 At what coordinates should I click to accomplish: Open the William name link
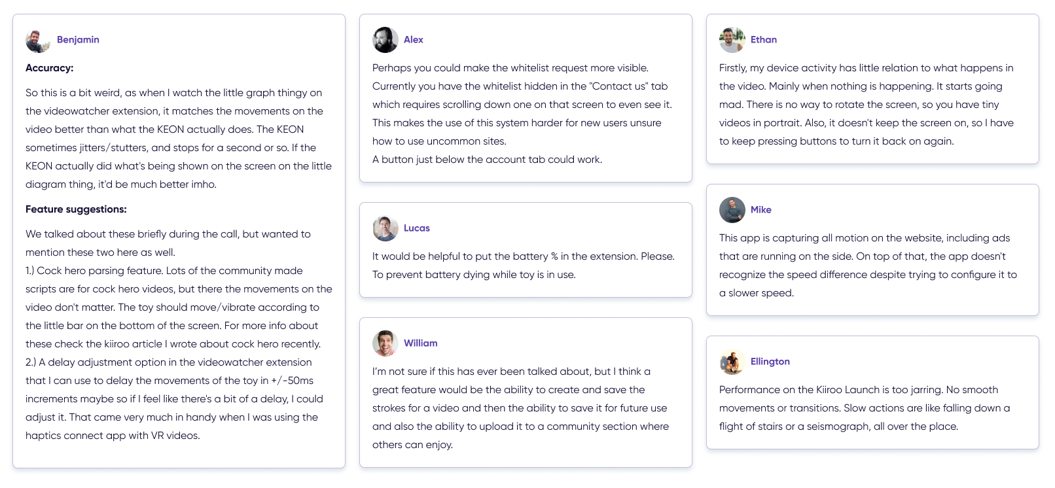point(420,343)
